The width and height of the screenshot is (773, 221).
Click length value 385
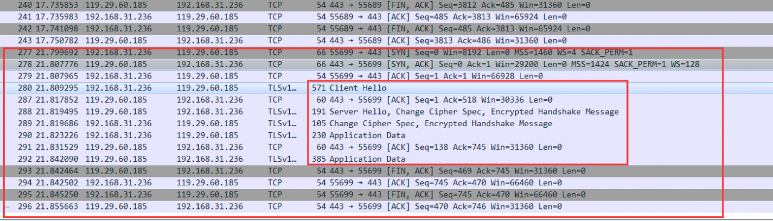(319, 159)
